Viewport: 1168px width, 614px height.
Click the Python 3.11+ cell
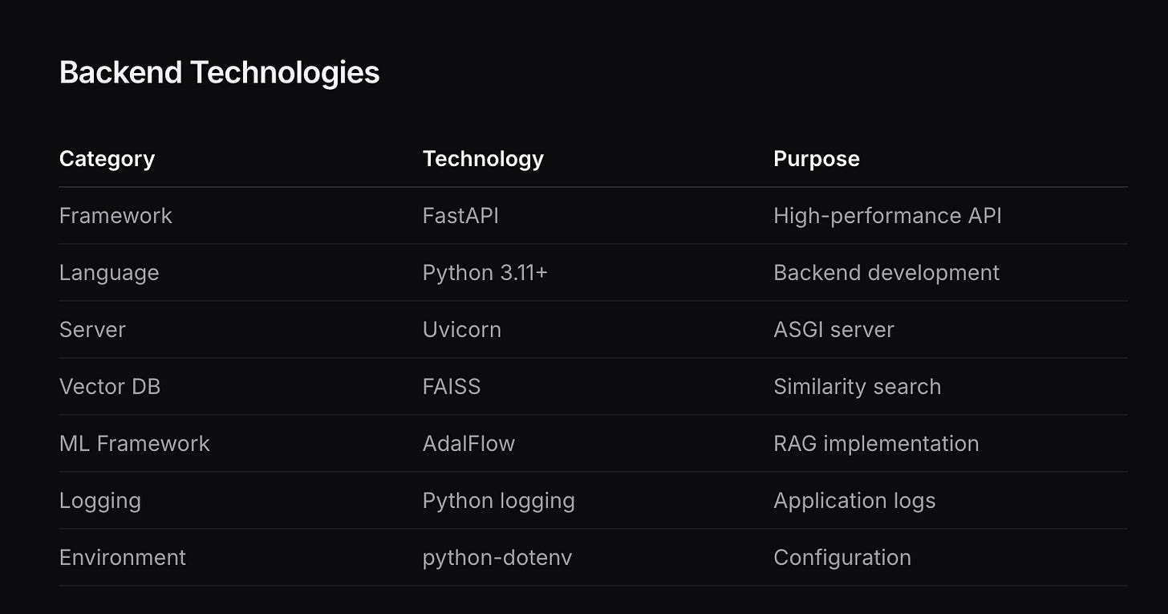pos(485,273)
